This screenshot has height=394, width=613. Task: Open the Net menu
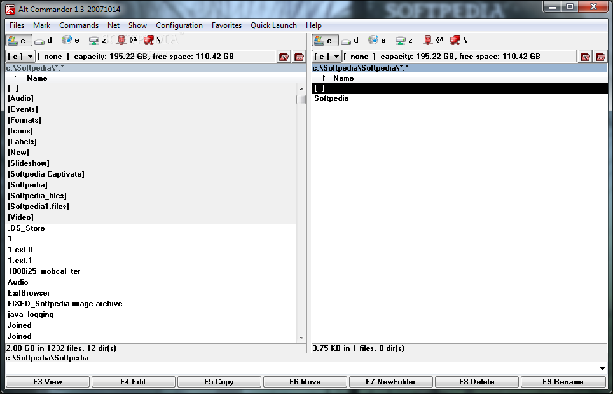pyautogui.click(x=113, y=25)
